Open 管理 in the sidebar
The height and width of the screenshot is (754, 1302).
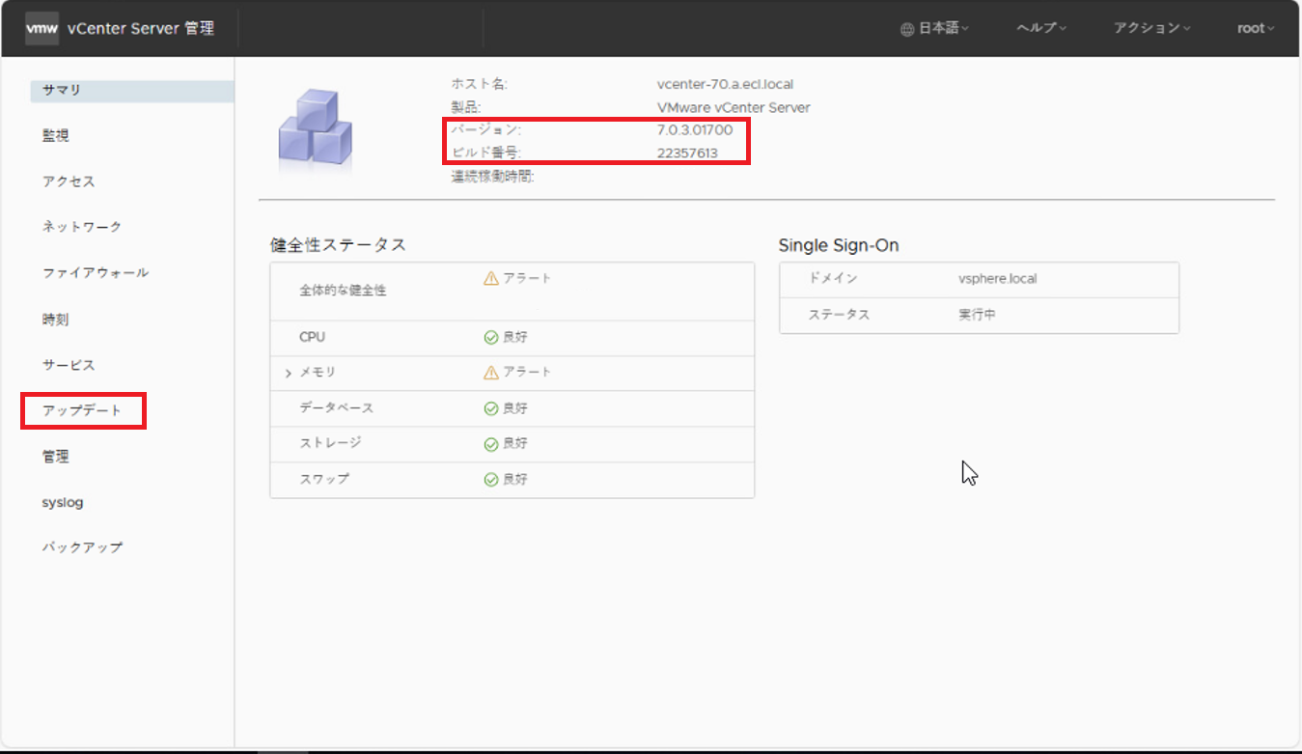56,457
